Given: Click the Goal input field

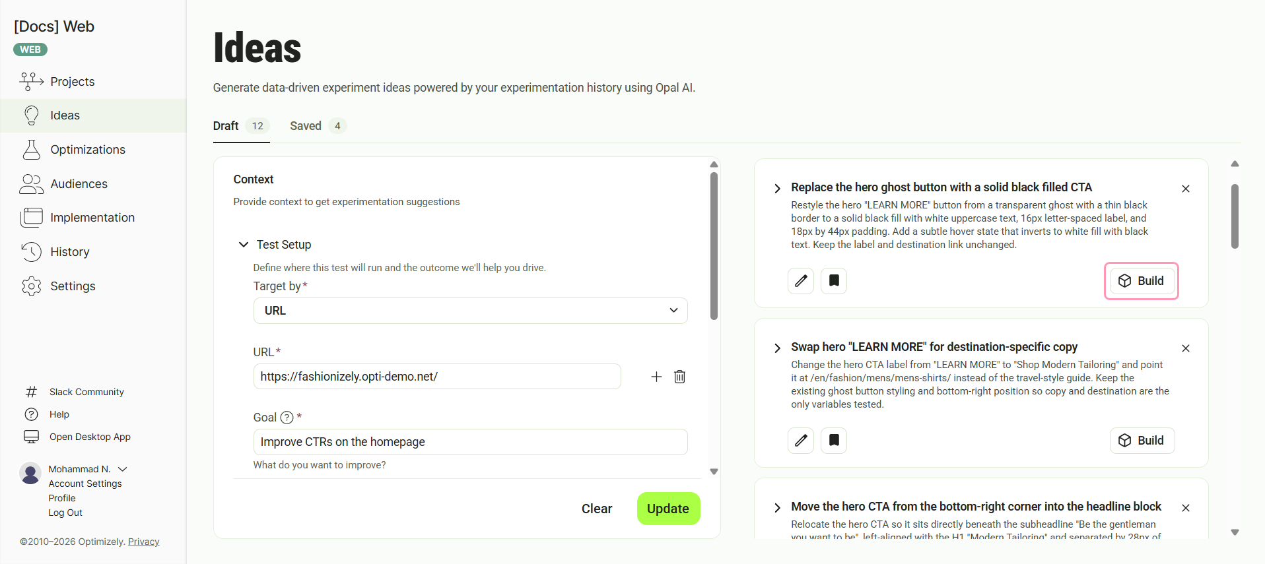Looking at the screenshot, I should [x=470, y=442].
